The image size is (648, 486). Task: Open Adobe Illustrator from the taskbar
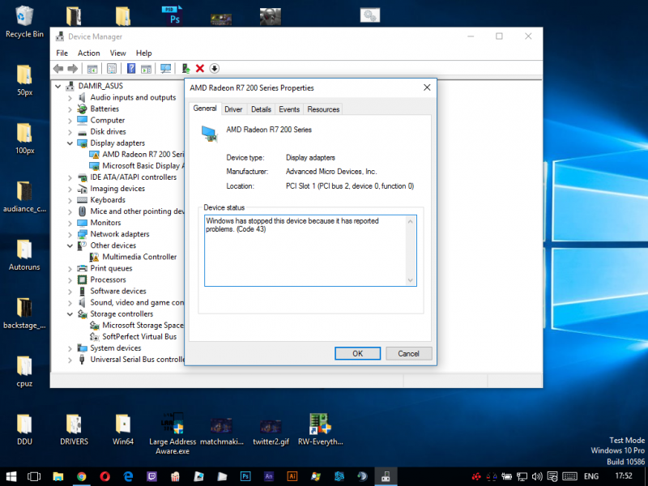click(292, 476)
